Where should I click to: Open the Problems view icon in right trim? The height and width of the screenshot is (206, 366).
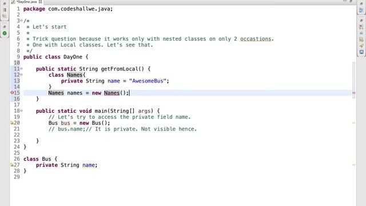click(361, 27)
